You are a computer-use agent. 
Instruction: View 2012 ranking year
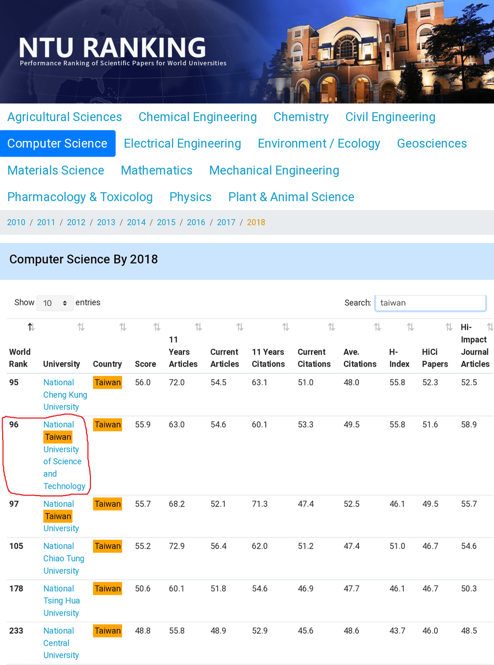[x=76, y=223]
